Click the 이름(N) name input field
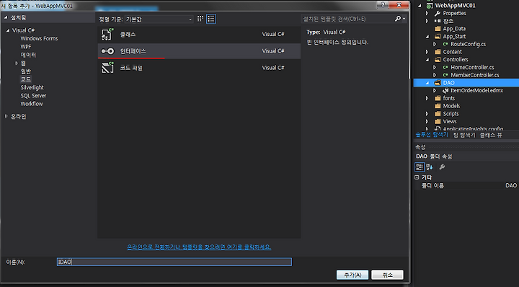519x287 pixels. (174, 262)
